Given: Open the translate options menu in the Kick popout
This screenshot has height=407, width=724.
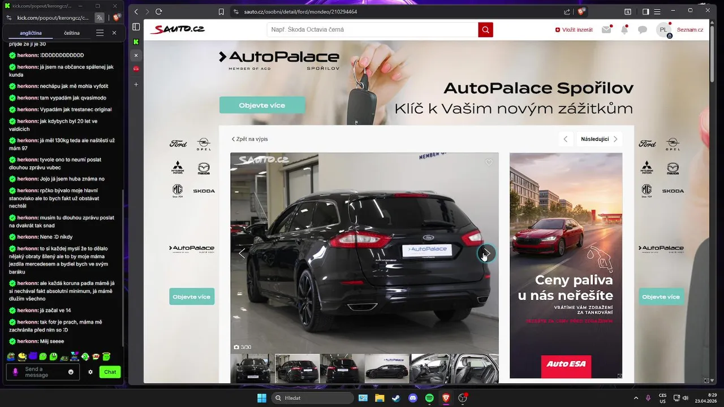Looking at the screenshot, I should [100, 33].
